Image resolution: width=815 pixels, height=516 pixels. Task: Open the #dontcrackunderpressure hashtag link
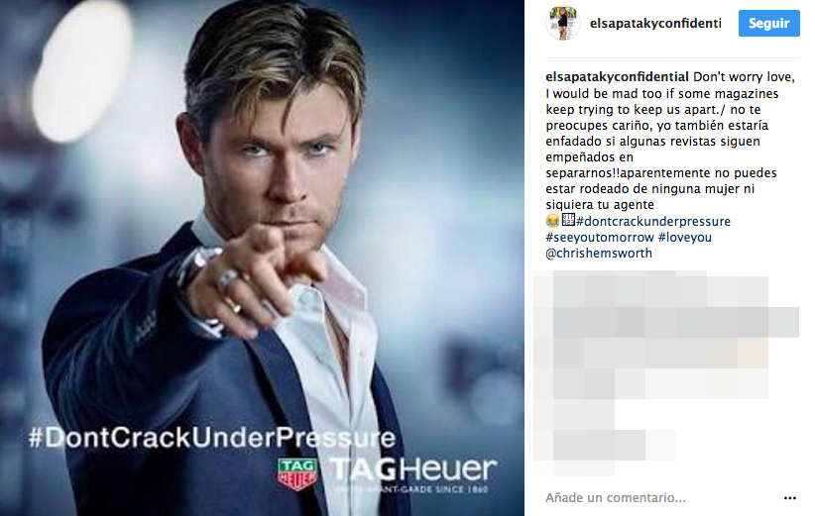pyautogui.click(x=653, y=222)
